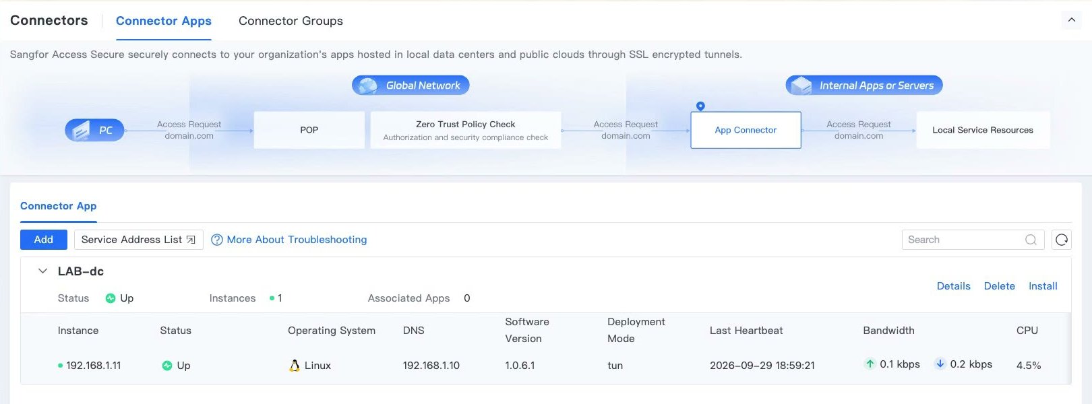Click the Linux penguin icon

pos(295,366)
